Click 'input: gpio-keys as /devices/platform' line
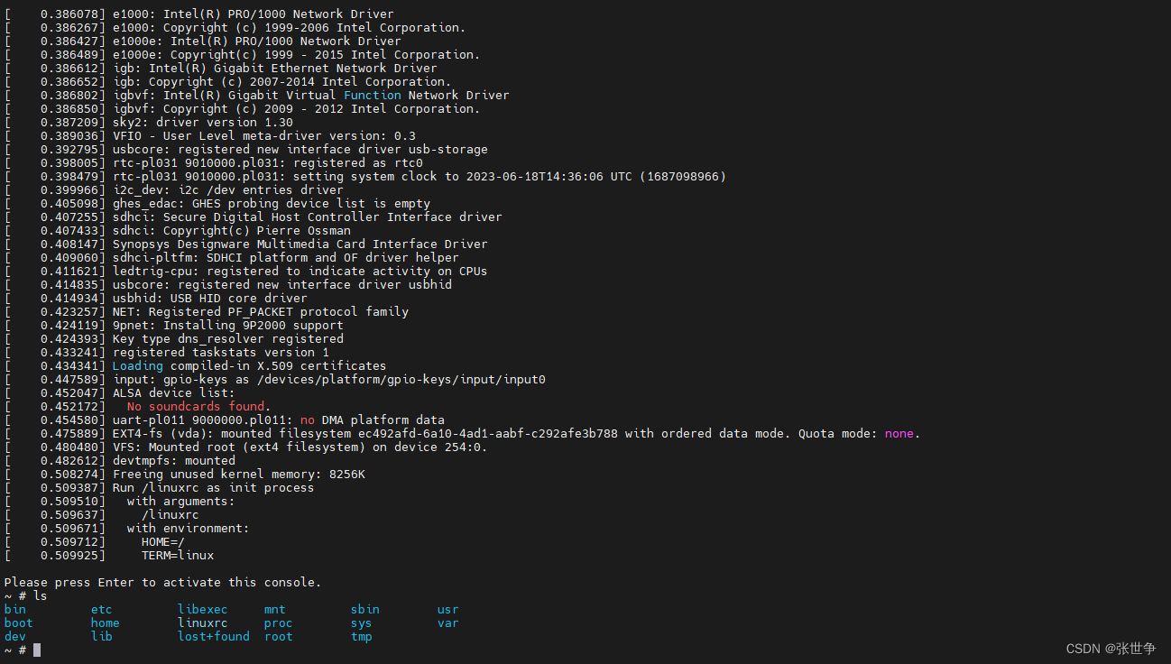 pos(329,380)
